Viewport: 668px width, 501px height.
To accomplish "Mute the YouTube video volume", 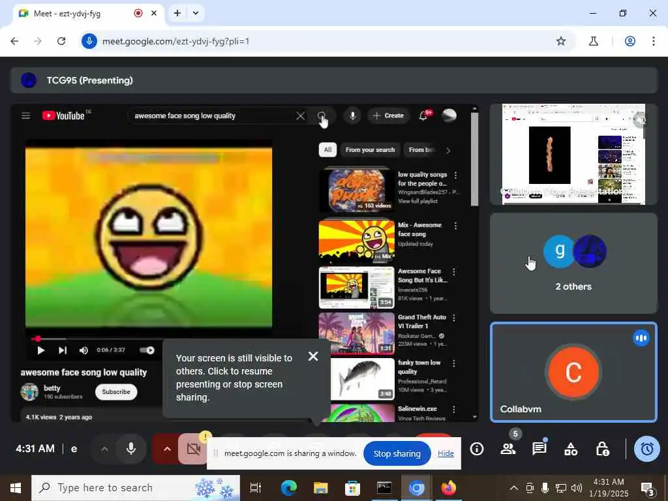I will tap(83, 350).
